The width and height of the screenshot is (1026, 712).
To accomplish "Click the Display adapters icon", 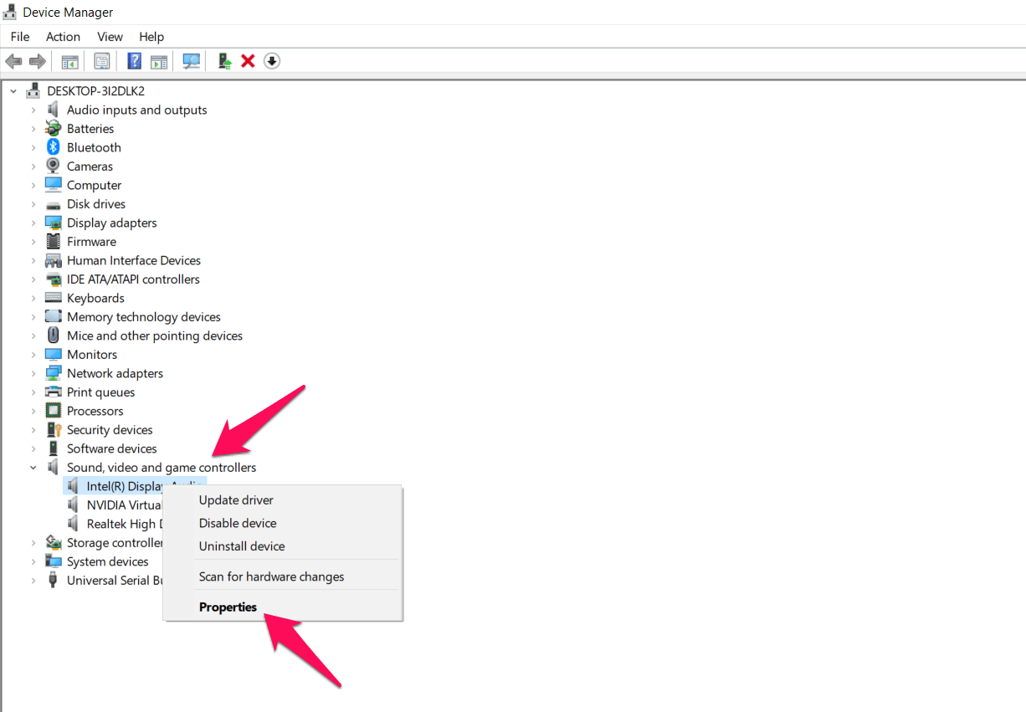I will point(54,223).
